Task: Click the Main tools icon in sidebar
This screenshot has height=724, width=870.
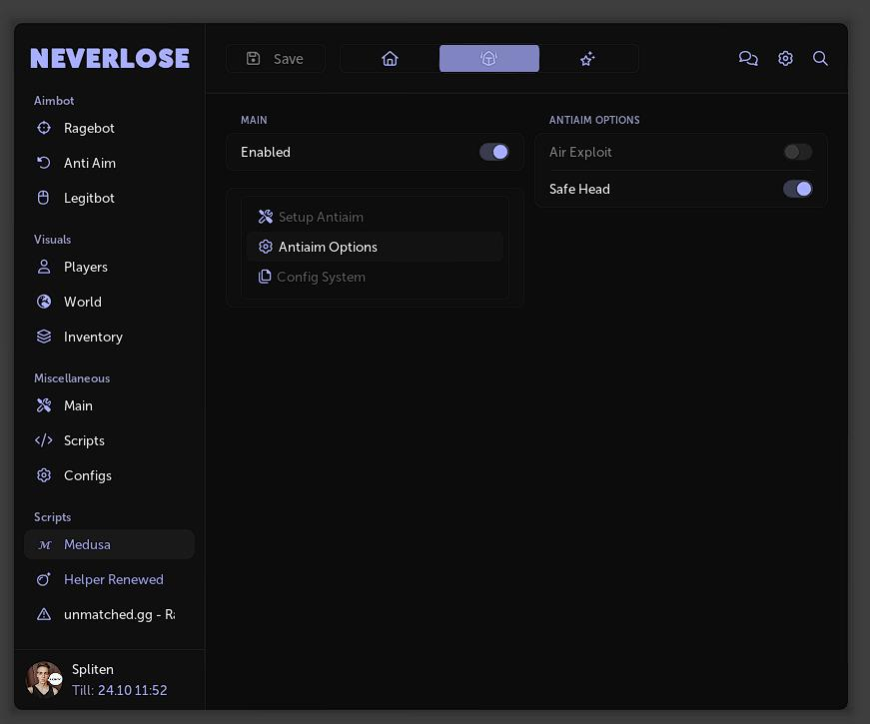Action: pyautogui.click(x=44, y=405)
